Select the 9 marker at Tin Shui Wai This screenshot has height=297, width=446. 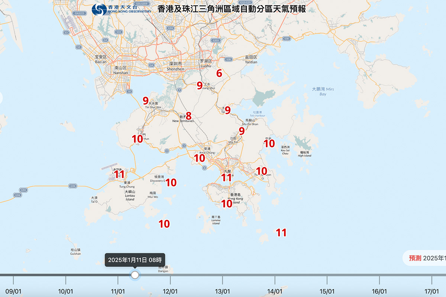pyautogui.click(x=146, y=100)
